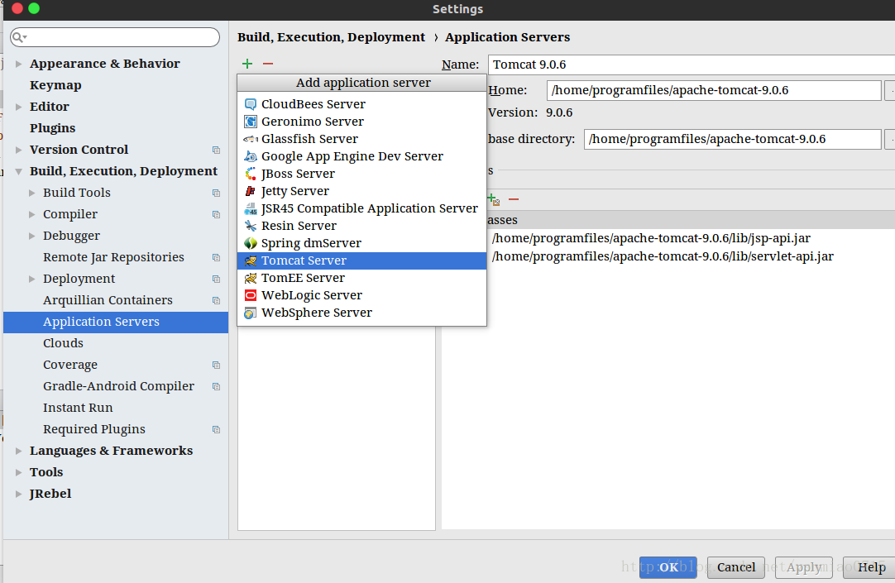Image resolution: width=895 pixels, height=583 pixels.
Task: Click the red minus remove server icon
Action: point(268,64)
